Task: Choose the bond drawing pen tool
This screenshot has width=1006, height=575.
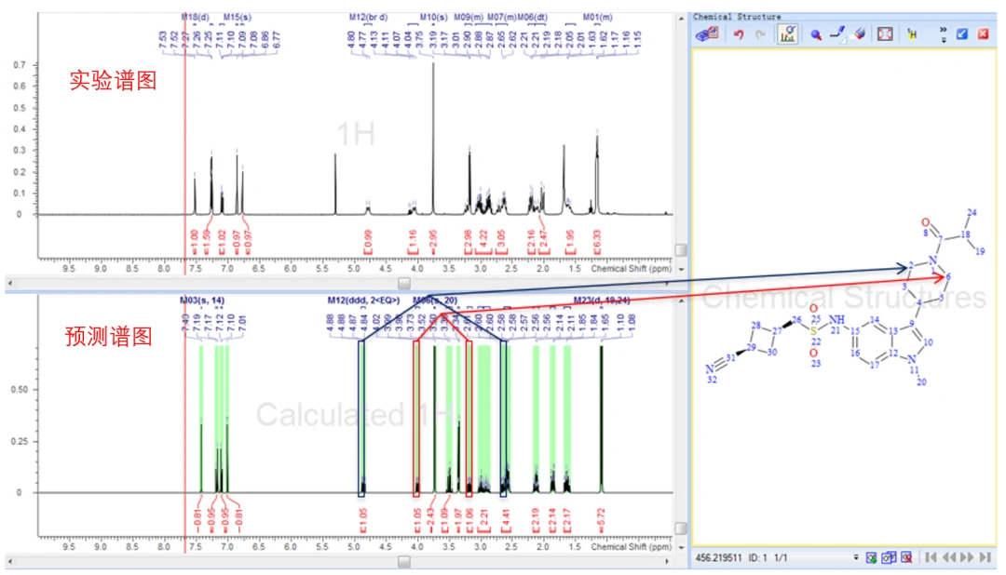Action: click(837, 34)
